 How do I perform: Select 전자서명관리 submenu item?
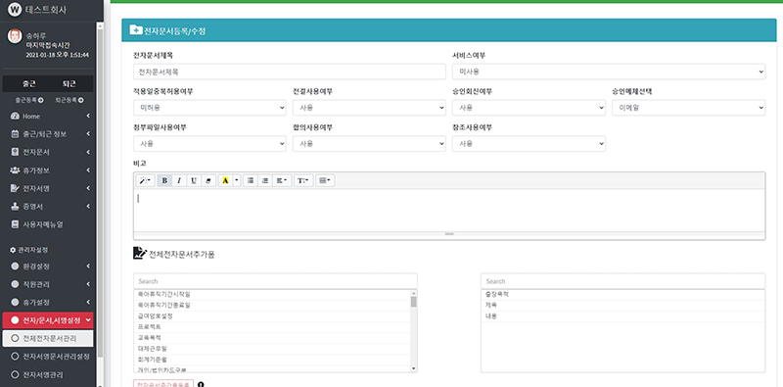[48, 374]
